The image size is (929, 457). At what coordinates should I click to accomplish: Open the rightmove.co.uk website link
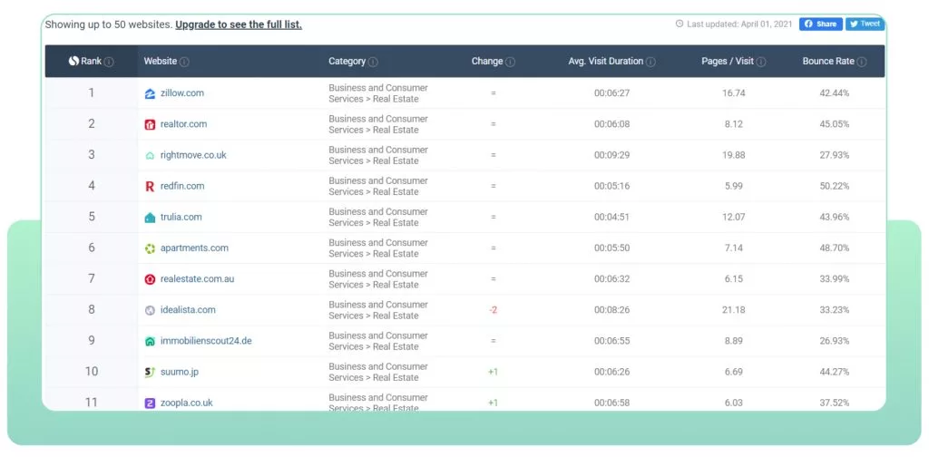coord(193,155)
